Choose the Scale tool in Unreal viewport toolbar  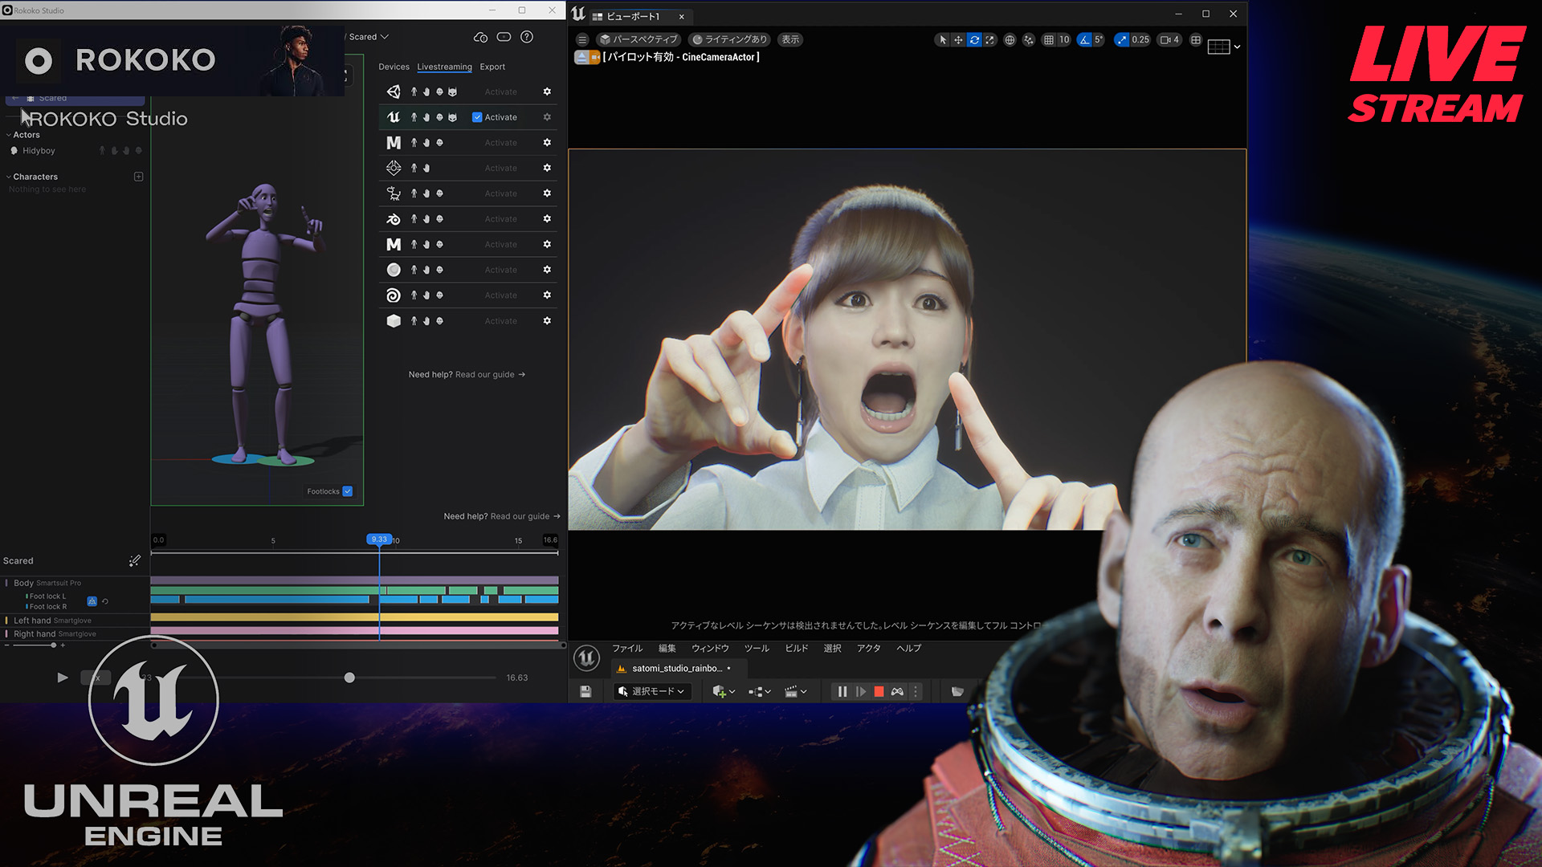click(989, 39)
